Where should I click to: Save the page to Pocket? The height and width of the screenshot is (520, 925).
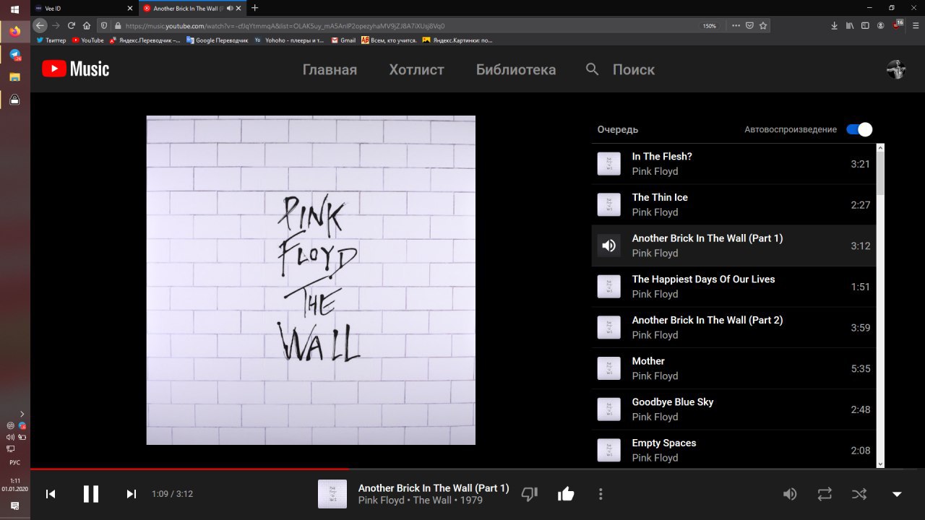point(749,25)
